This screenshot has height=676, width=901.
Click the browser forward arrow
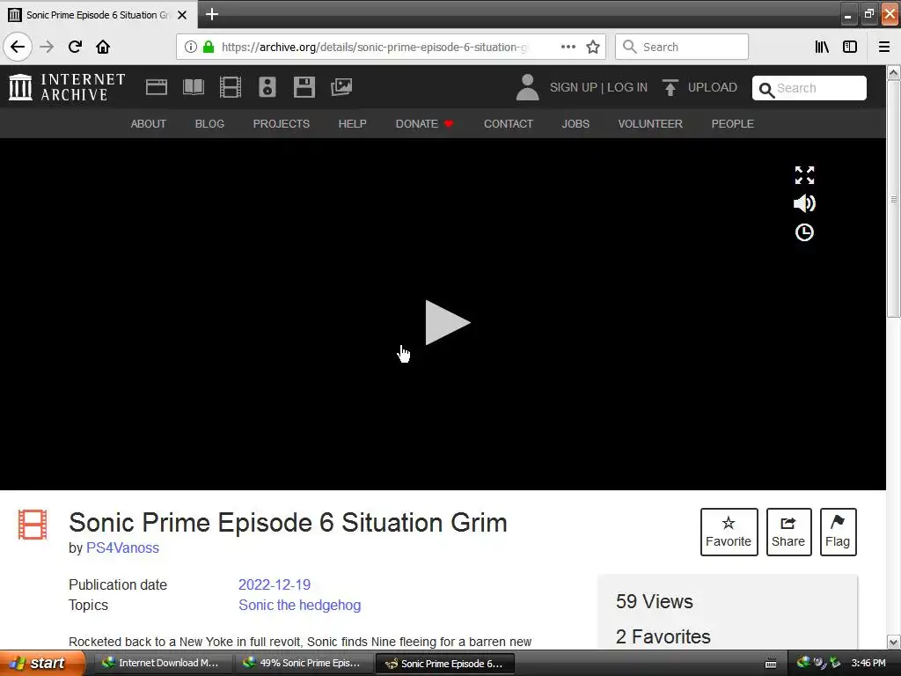47,47
